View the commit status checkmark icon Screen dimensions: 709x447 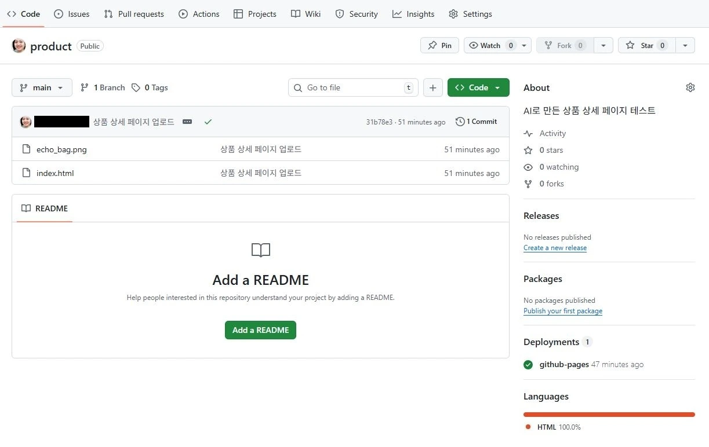coord(208,122)
